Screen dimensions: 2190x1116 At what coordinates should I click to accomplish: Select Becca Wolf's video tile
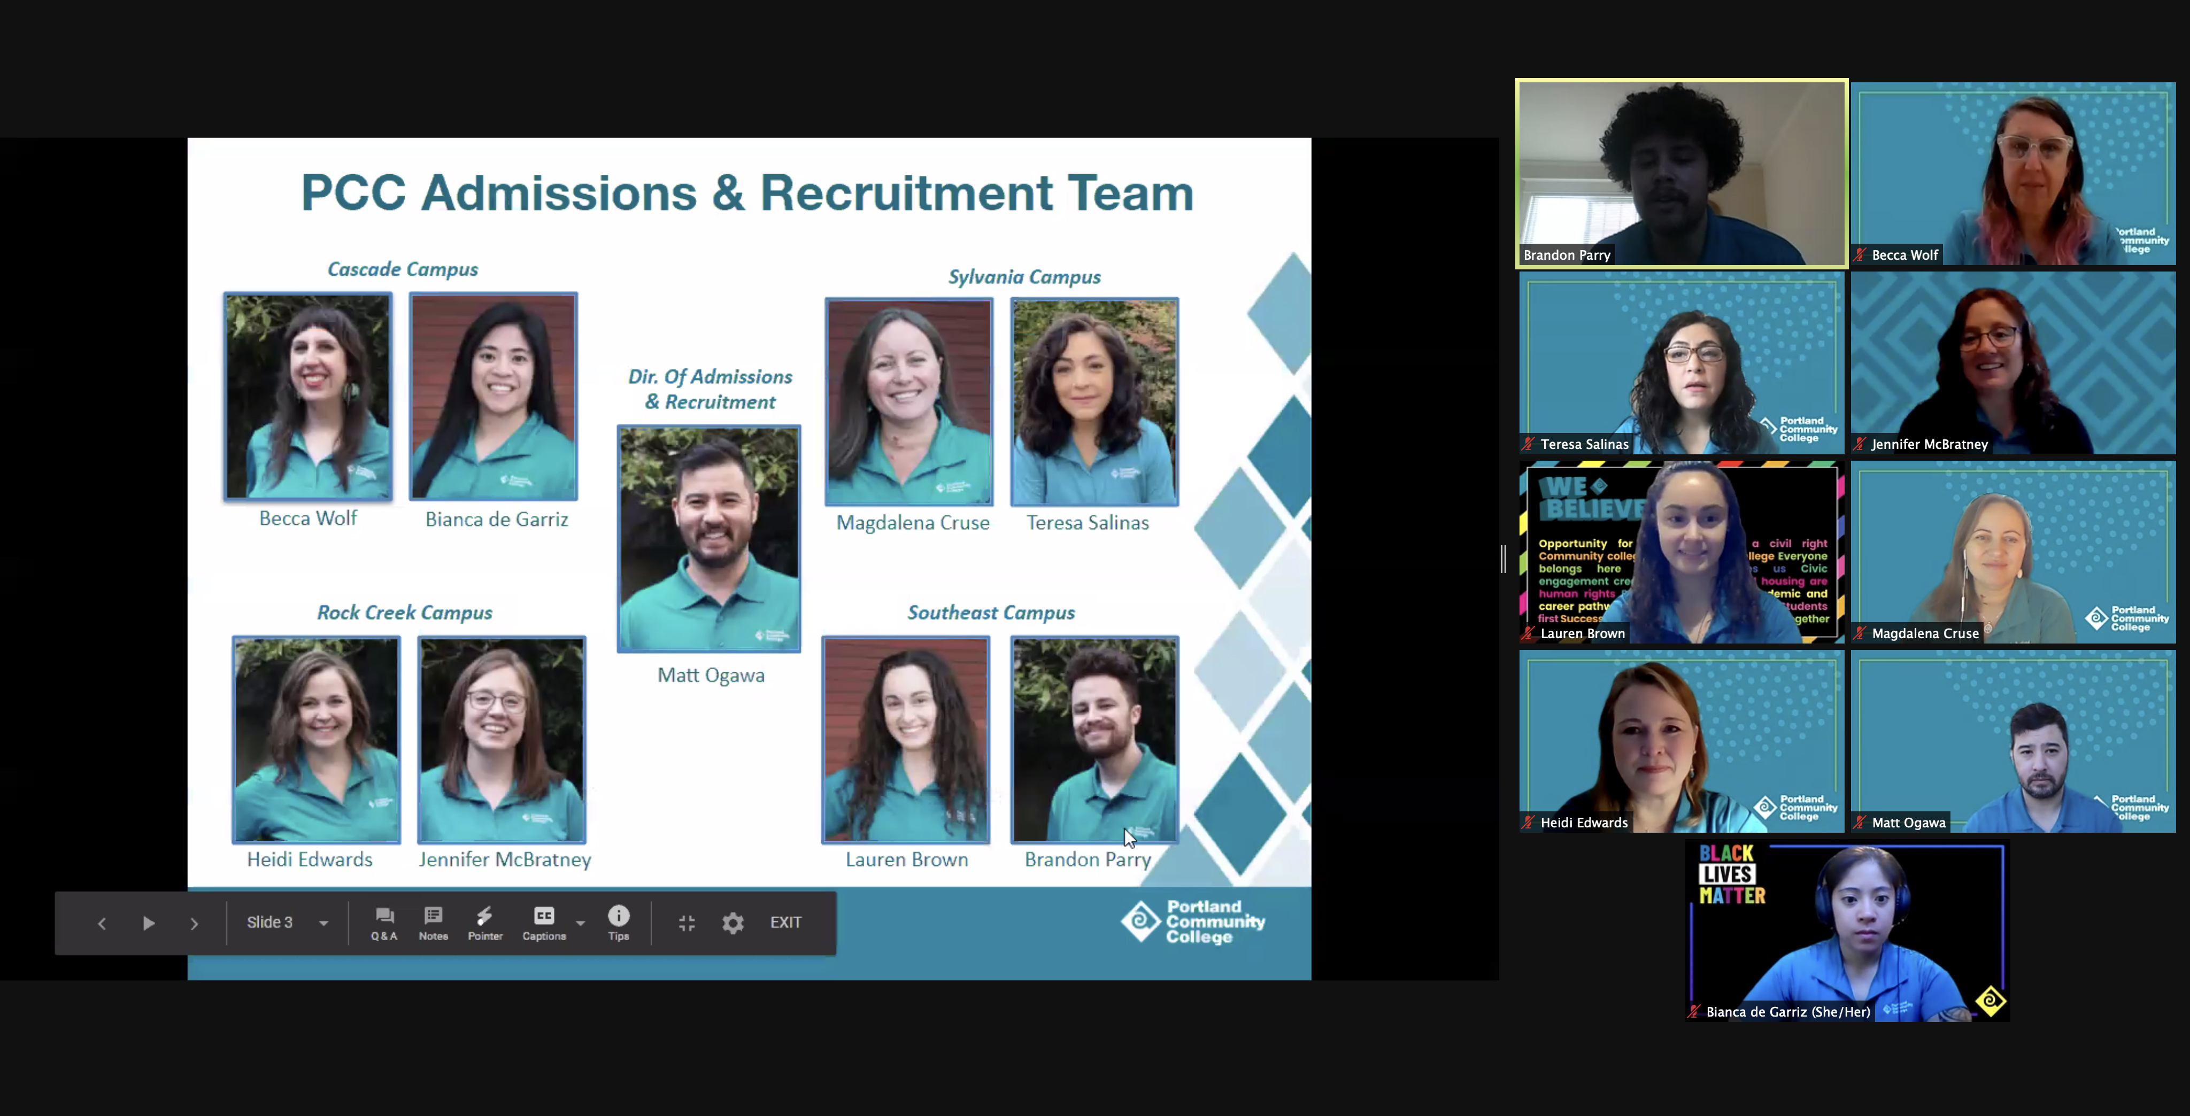click(x=2012, y=173)
